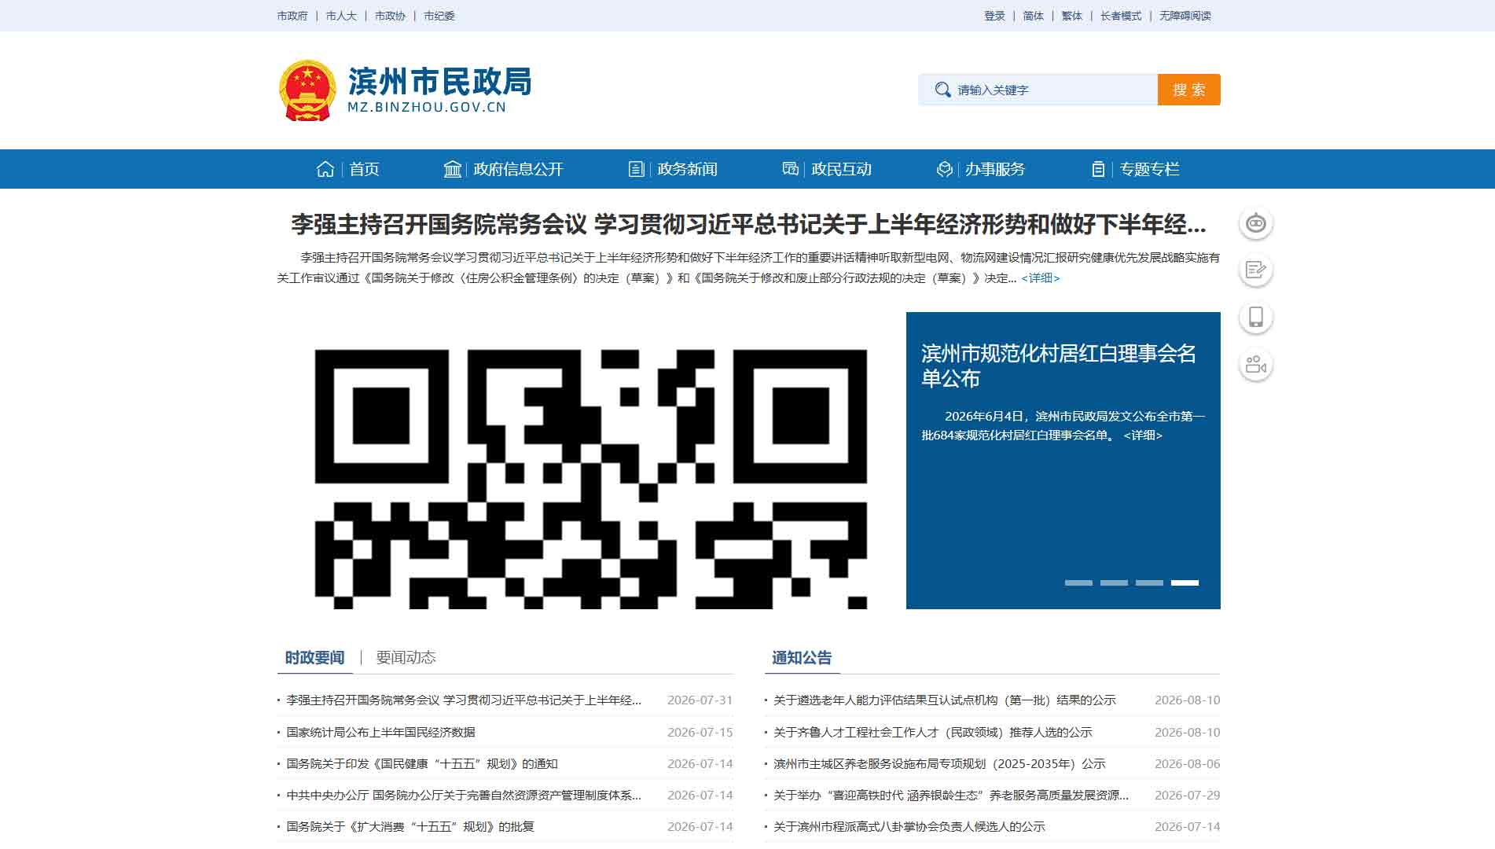The image size is (1495, 849).
Task: Open the 市纪委 top link
Action: [439, 16]
